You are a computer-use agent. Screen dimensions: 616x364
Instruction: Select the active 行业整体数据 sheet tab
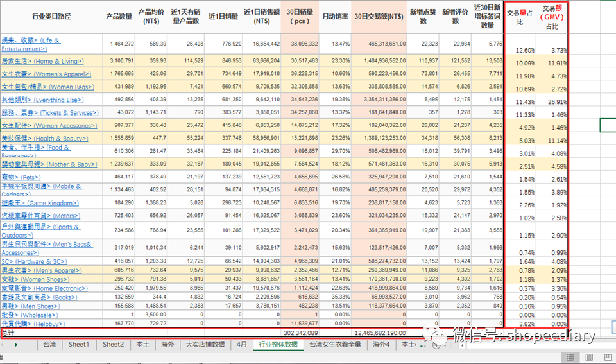[278, 344]
